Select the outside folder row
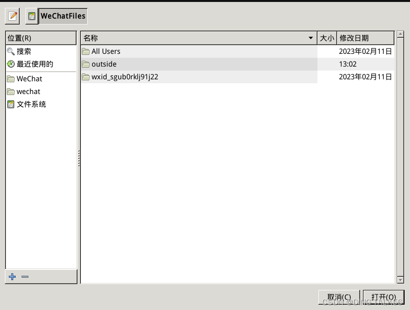 pyautogui.click(x=238, y=64)
